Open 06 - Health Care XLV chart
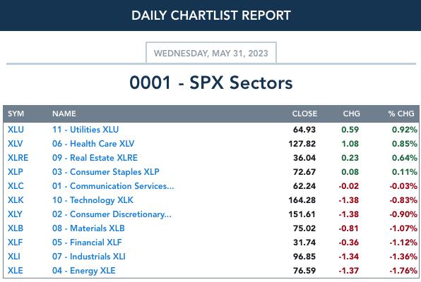This screenshot has height=282, width=421. tap(93, 144)
